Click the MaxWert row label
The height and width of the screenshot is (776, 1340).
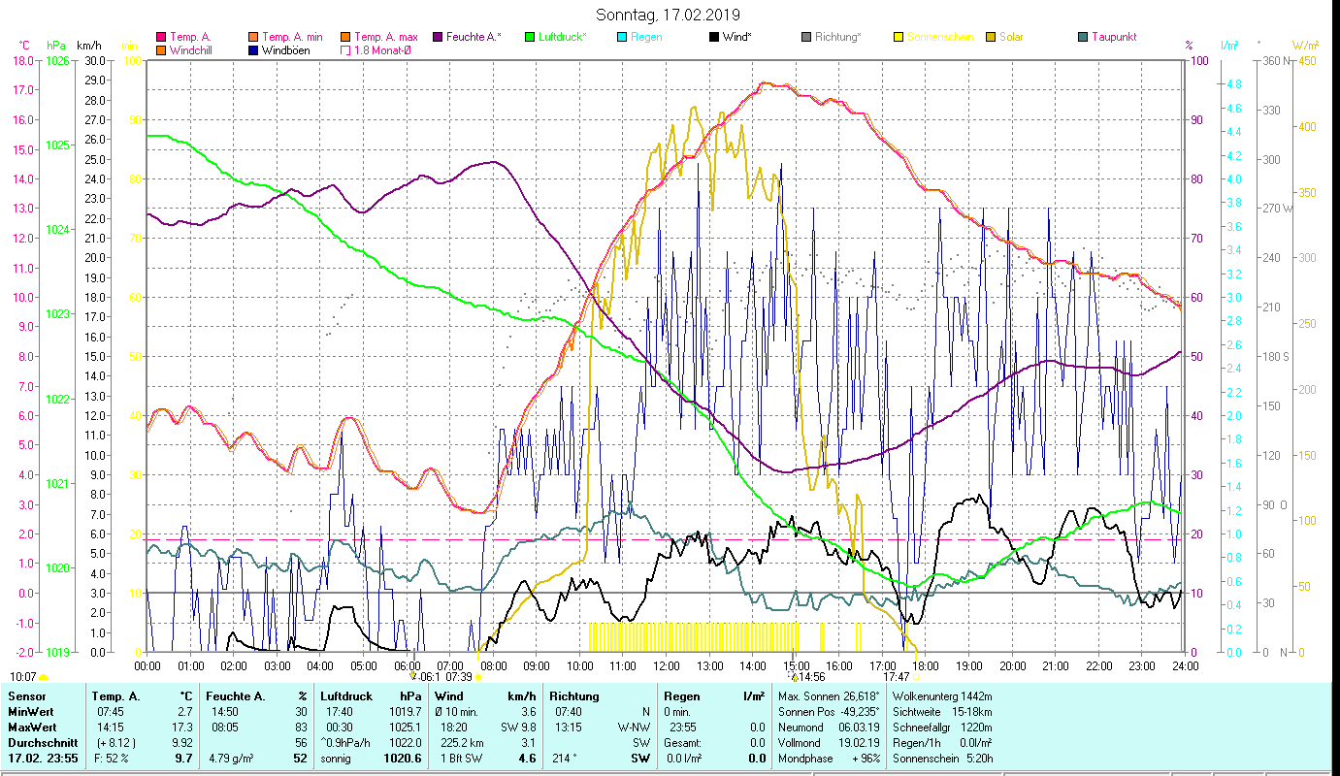click(x=33, y=727)
